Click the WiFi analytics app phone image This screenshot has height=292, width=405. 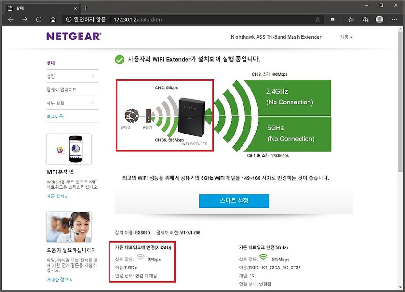(69, 149)
